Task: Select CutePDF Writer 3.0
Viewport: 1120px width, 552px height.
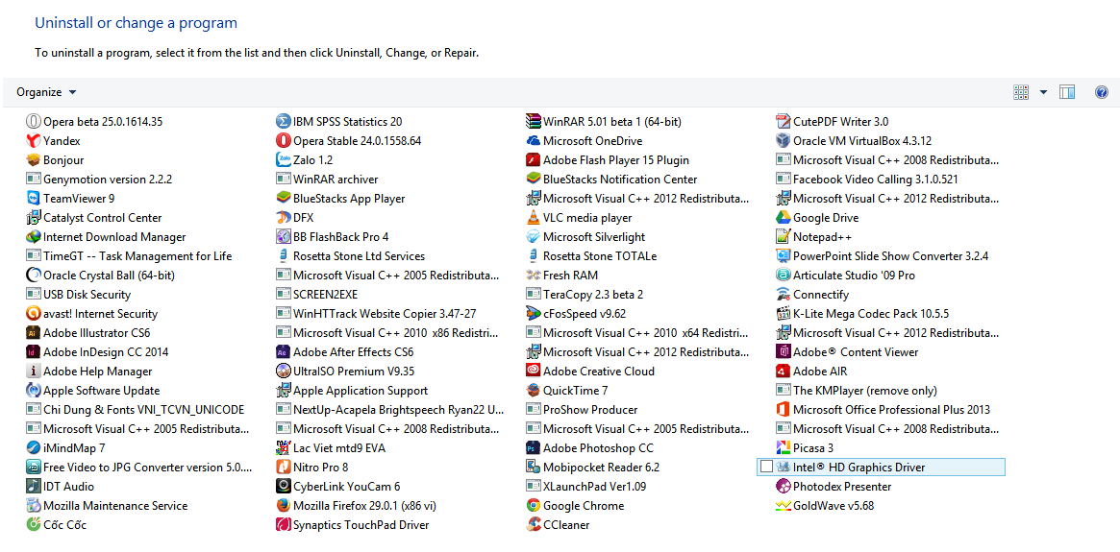Action: [x=833, y=121]
